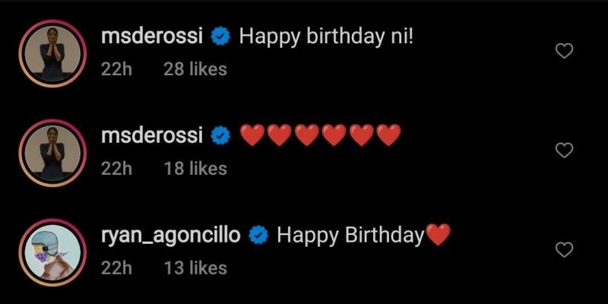View the 28 likes list

(x=195, y=69)
